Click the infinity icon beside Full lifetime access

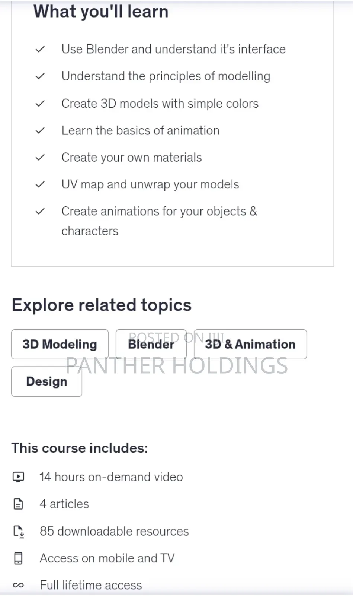tap(18, 585)
